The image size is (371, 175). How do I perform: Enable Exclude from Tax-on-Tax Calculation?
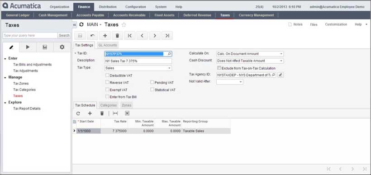(219, 68)
